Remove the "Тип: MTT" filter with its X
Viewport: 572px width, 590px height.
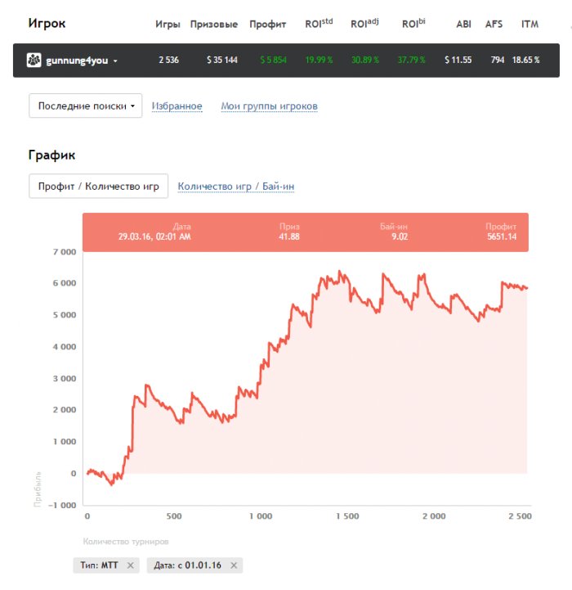click(x=130, y=565)
